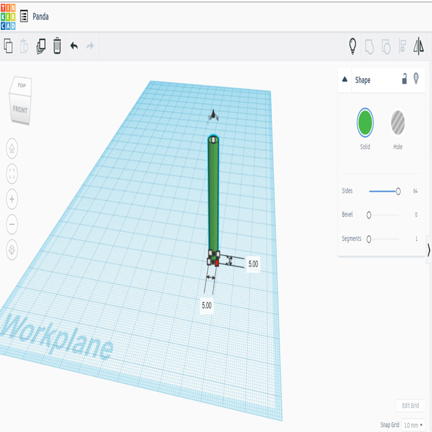Click the Solid green color swatch

(365, 122)
